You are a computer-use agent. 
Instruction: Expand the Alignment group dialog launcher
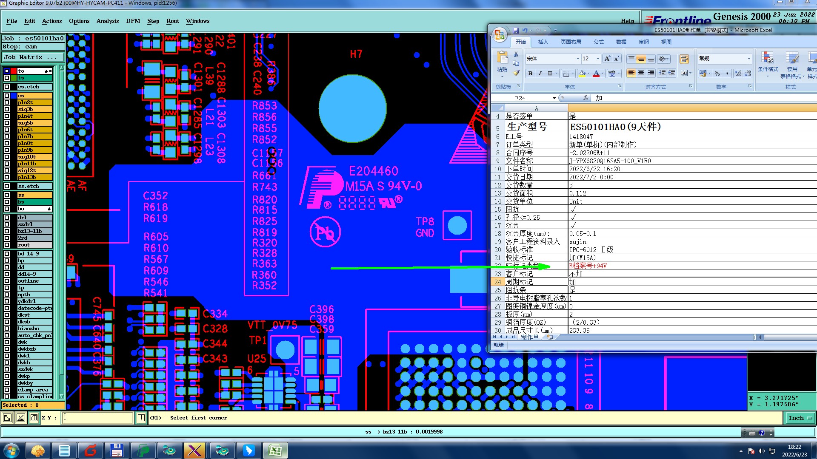(x=691, y=86)
